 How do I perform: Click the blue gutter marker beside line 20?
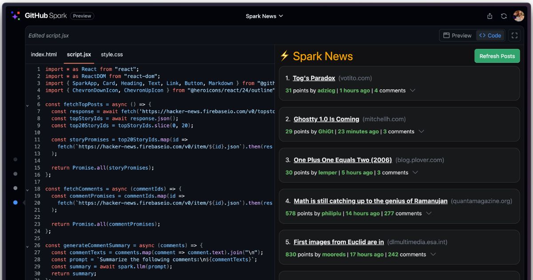tap(15, 202)
